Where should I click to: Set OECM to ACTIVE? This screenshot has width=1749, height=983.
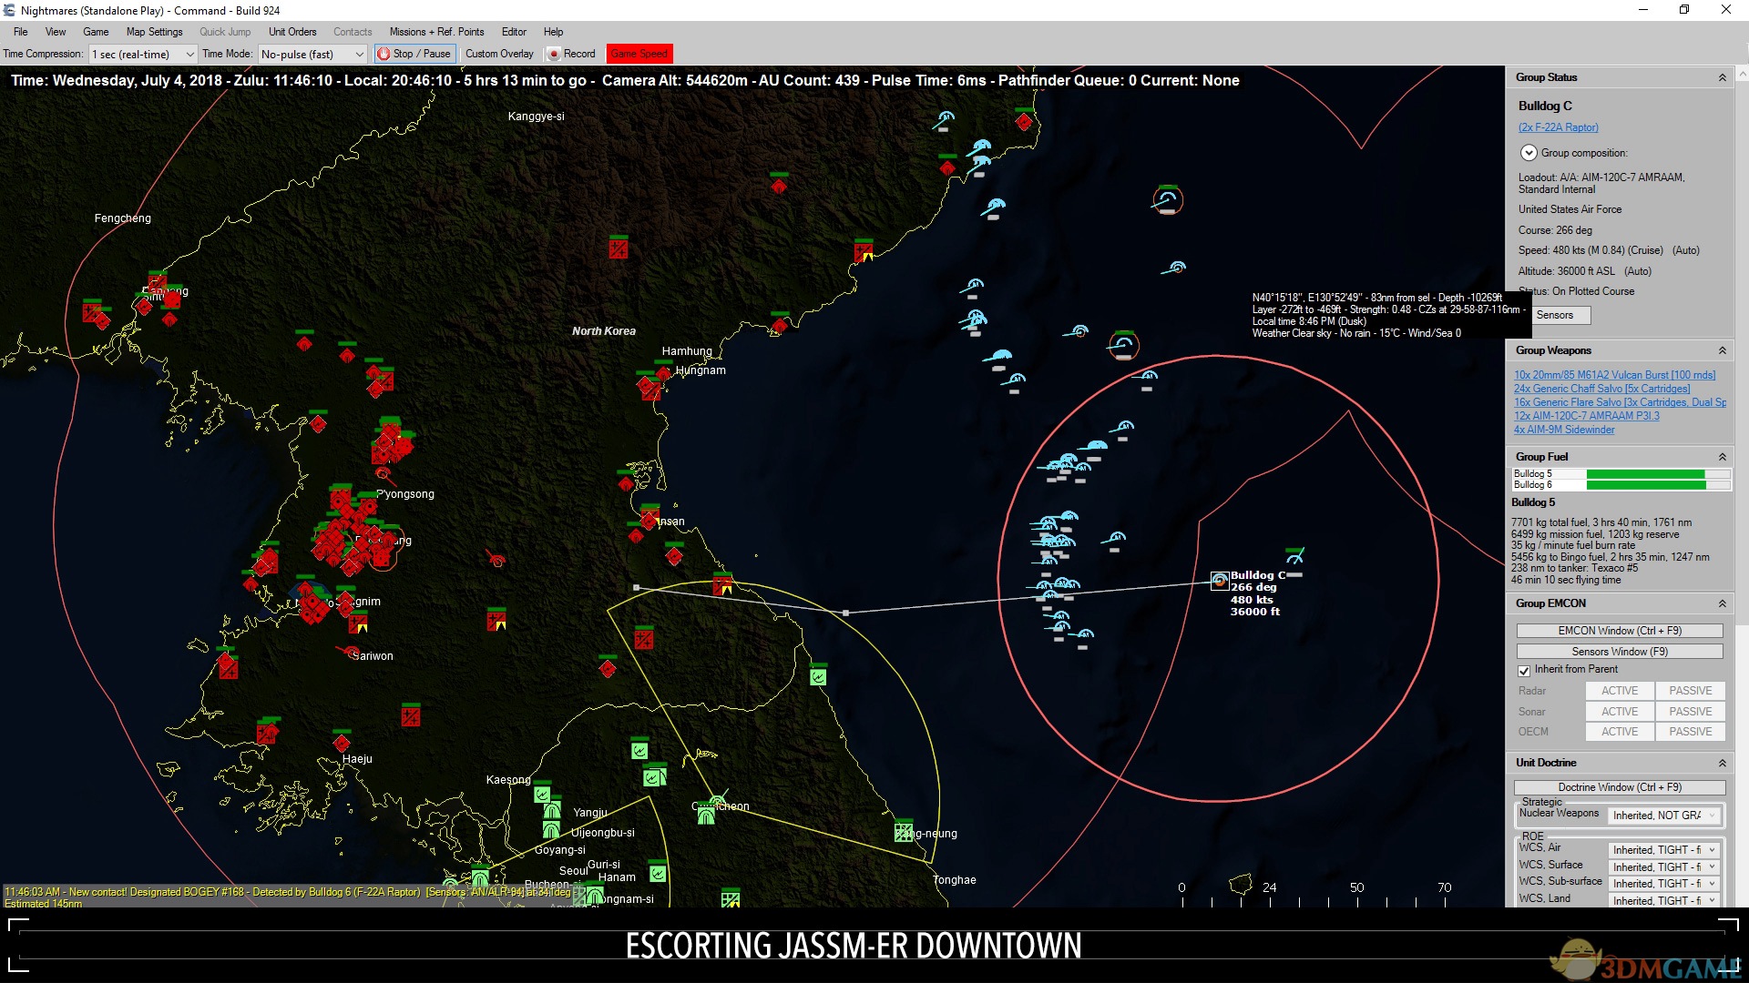1620,732
